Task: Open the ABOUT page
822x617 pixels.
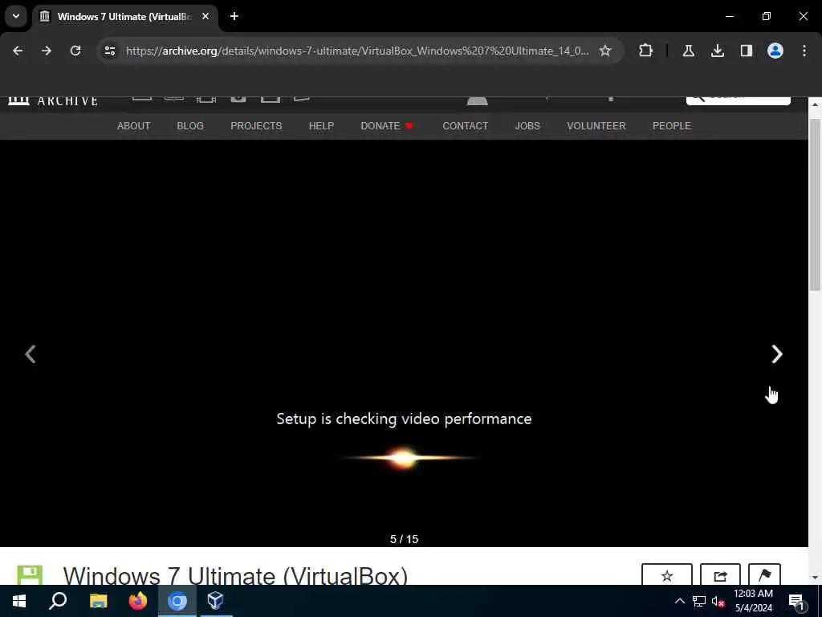Action: coord(134,126)
